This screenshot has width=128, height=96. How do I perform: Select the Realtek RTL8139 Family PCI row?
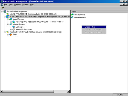click(x=36, y=32)
